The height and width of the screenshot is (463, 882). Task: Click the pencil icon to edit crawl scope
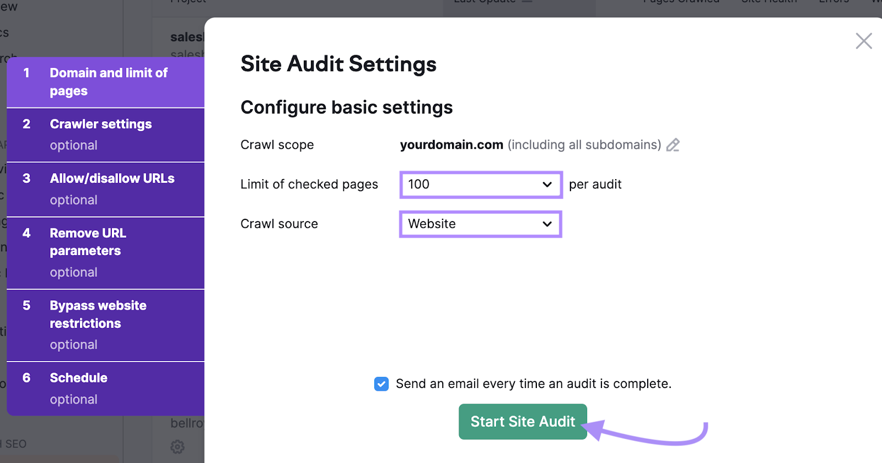click(673, 145)
